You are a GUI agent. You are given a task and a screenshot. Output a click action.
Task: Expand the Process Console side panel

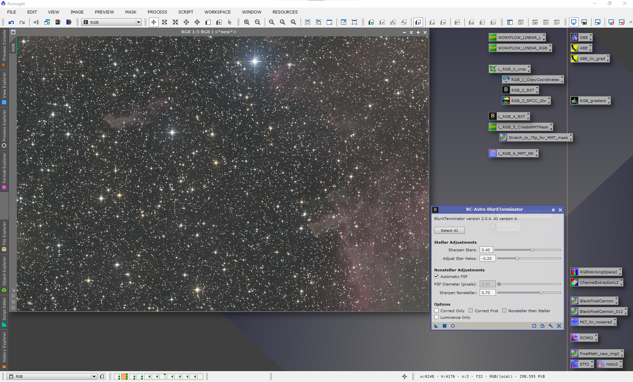4,48
